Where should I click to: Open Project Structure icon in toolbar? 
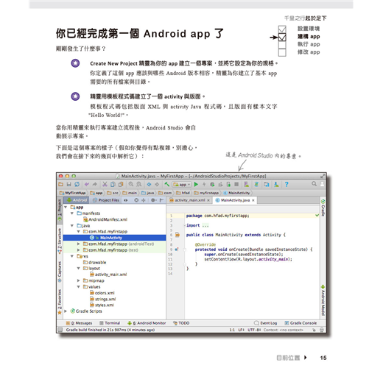(267, 184)
